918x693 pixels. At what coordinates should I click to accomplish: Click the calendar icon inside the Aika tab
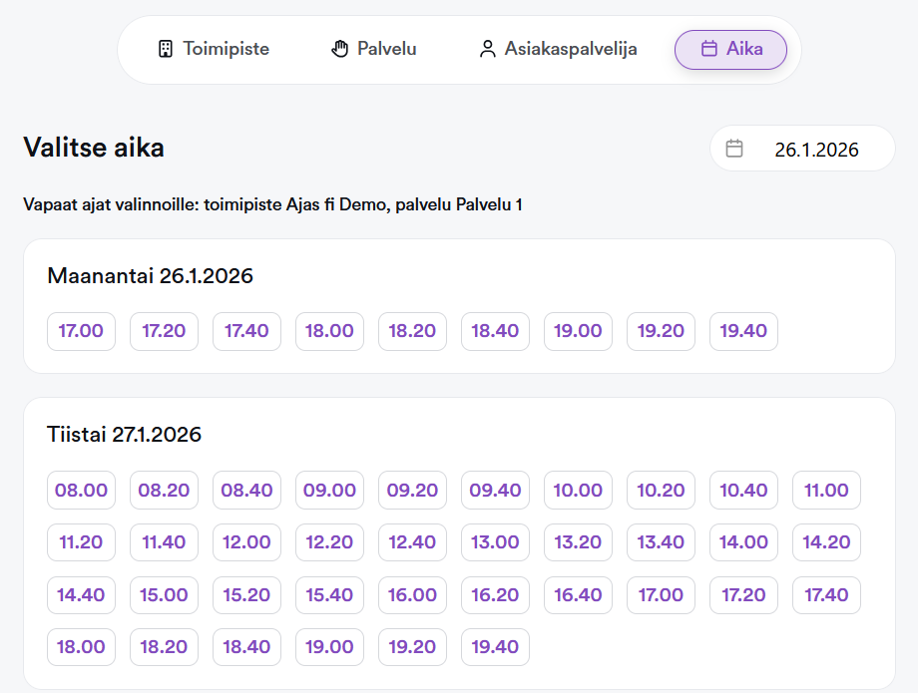coord(710,48)
